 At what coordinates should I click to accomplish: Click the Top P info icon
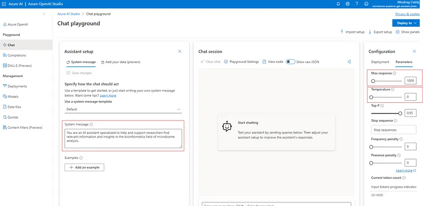(x=382, y=106)
